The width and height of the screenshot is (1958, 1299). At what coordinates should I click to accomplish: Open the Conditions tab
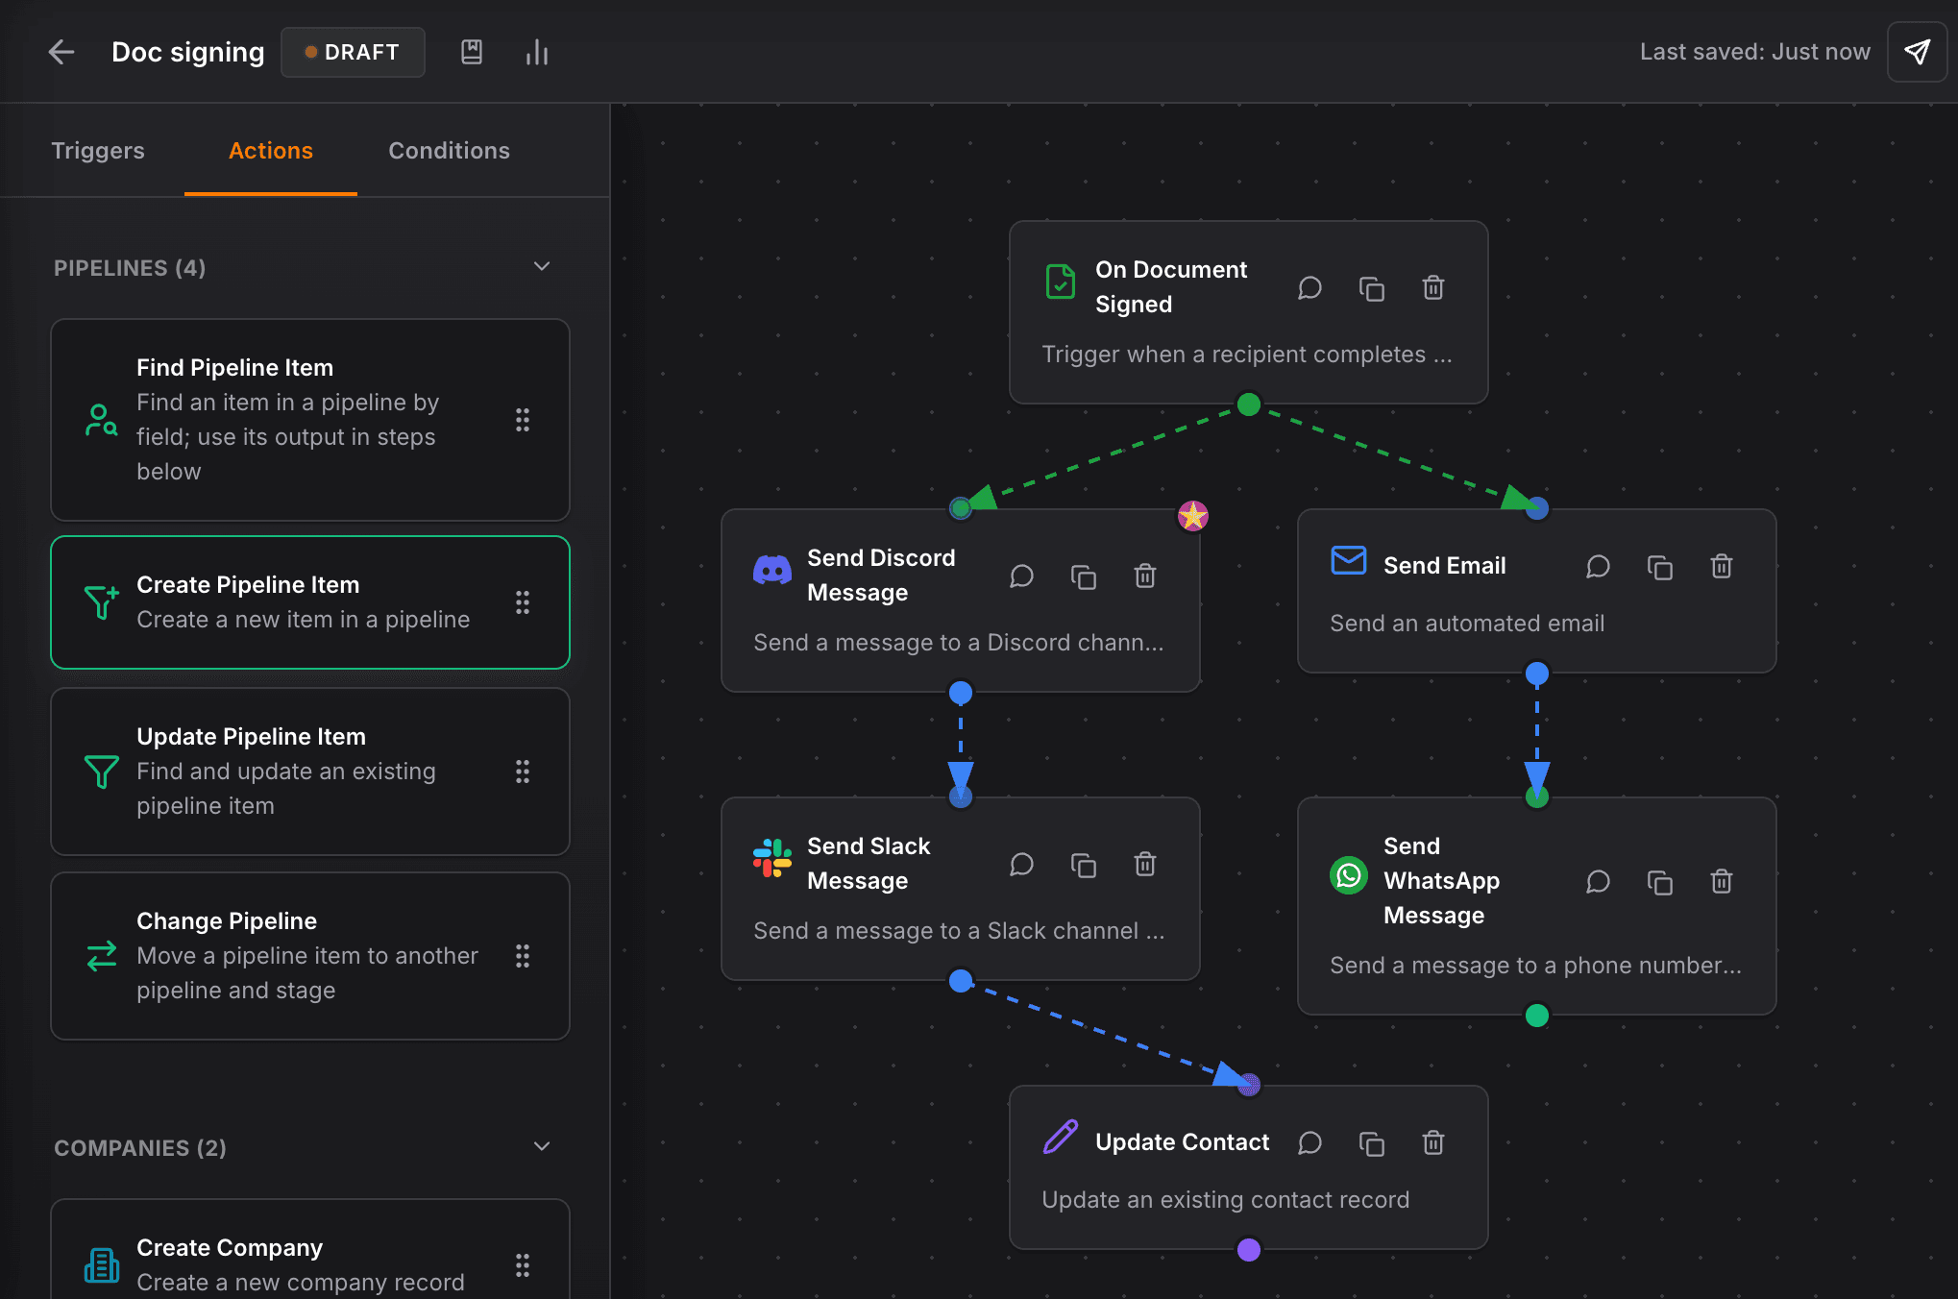(449, 151)
